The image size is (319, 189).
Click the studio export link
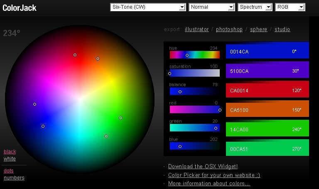[x=282, y=29]
